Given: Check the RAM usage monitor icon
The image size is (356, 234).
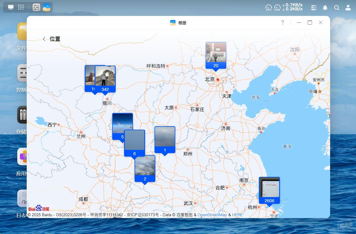Looking at the screenshot, I should [x=277, y=8].
